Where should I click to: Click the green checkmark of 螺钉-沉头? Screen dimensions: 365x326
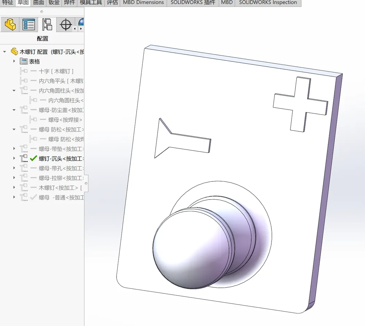click(34, 158)
